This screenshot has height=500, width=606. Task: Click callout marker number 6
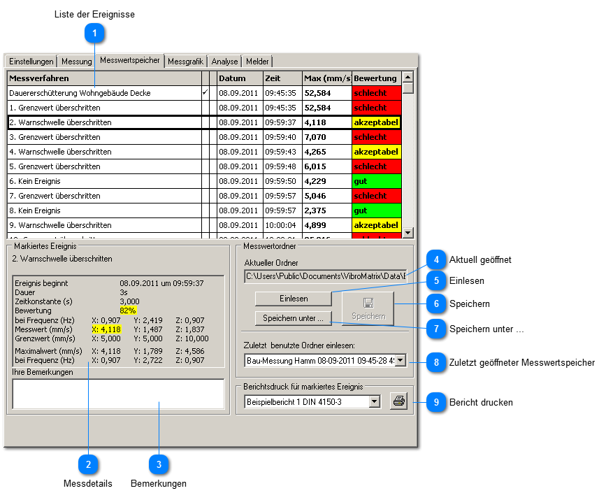click(x=436, y=304)
